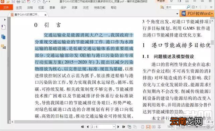
Task: Click the zoom slider track
Action: [196, 127]
